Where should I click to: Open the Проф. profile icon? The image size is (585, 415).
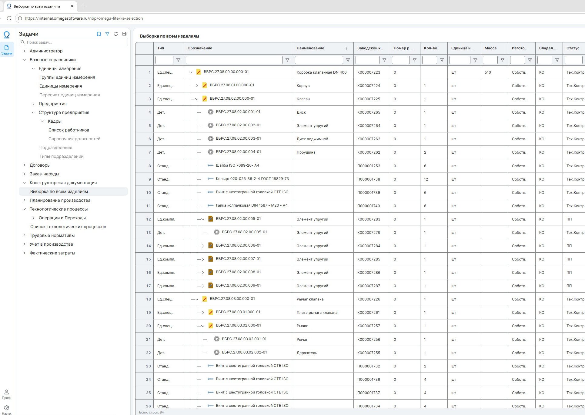coord(6,394)
